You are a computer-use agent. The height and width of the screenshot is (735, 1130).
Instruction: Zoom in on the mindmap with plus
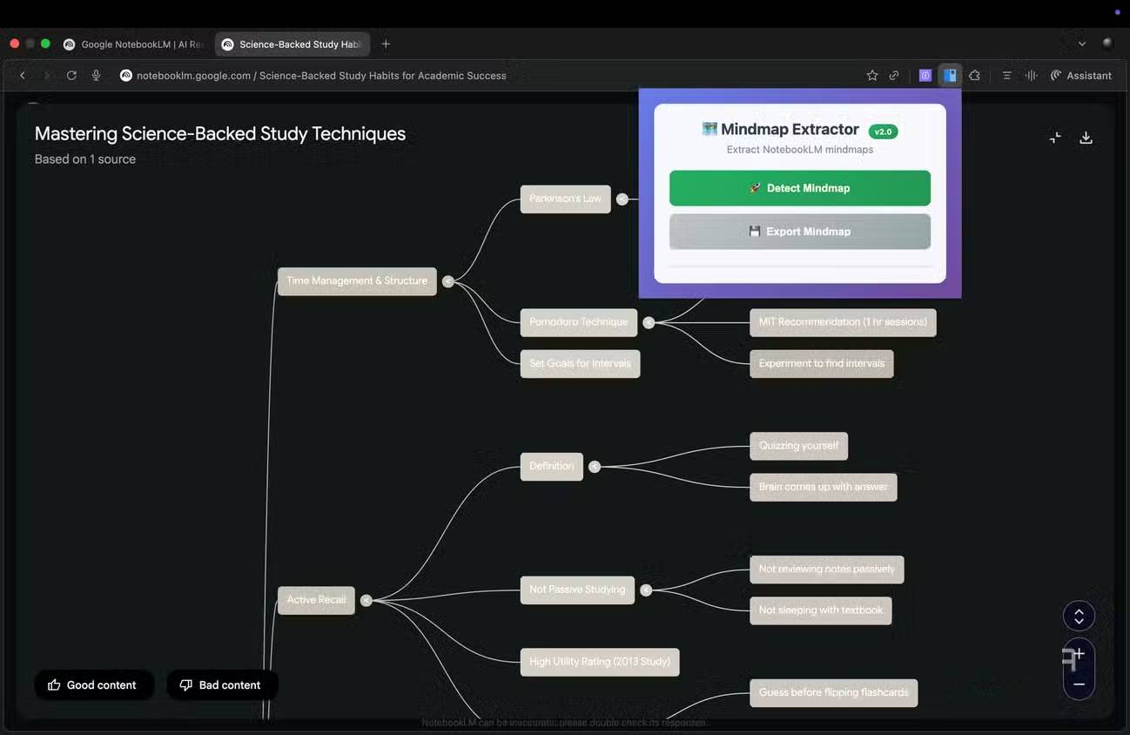tap(1079, 655)
